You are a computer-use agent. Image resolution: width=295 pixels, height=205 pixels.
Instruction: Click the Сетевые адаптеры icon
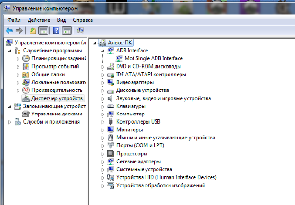pyautogui.click(x=110, y=161)
